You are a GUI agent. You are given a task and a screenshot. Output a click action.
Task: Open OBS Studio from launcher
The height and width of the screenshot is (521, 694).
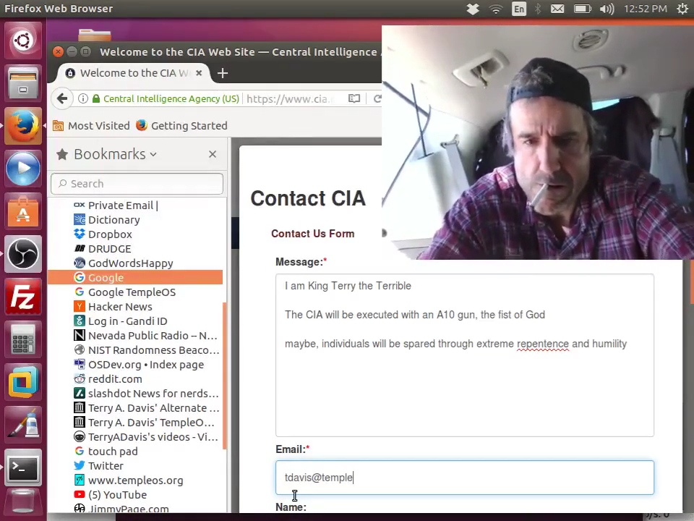click(23, 254)
